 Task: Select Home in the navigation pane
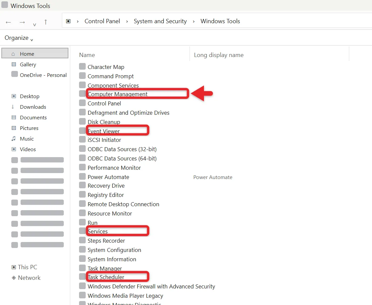pyautogui.click(x=35, y=53)
